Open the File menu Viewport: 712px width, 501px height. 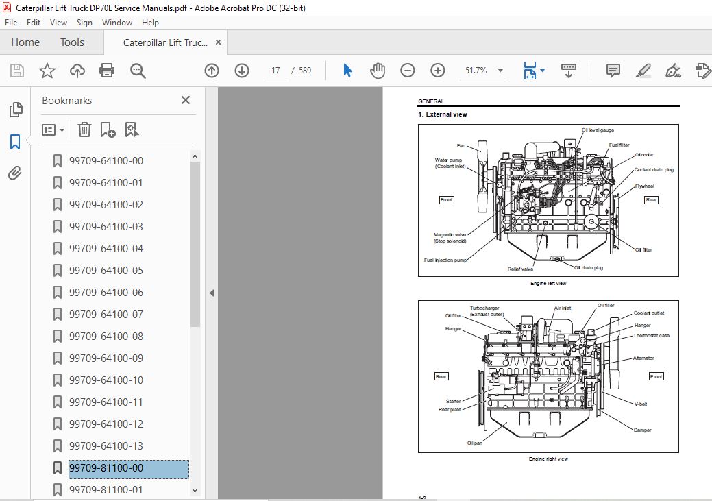[x=11, y=22]
